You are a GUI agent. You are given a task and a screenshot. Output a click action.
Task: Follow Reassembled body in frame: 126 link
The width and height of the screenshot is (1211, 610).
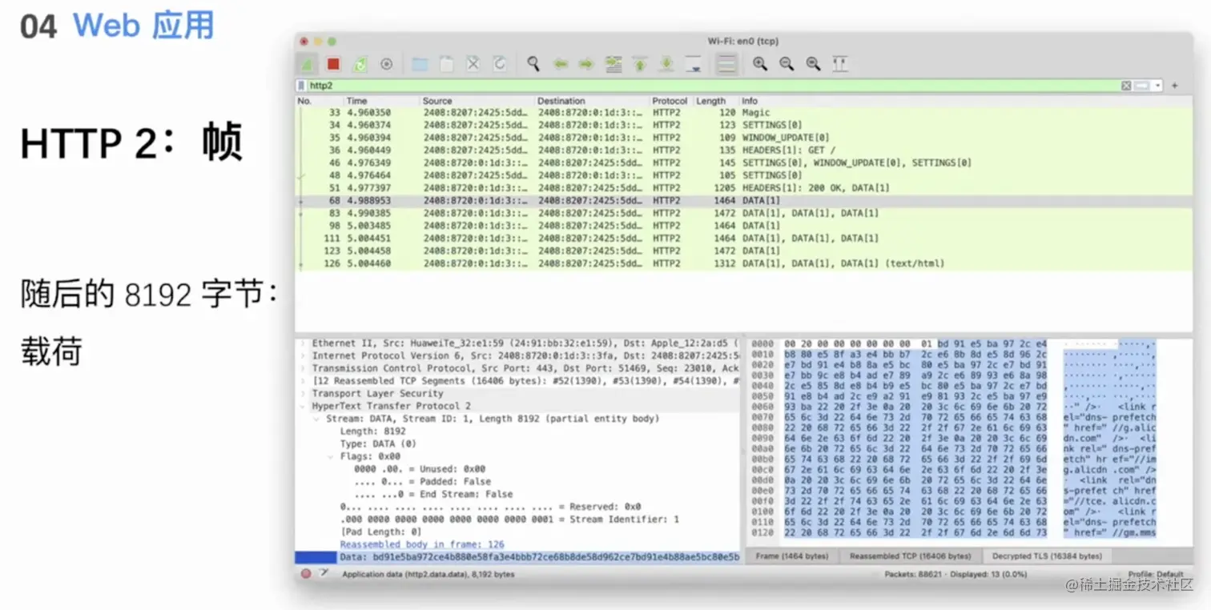[x=422, y=544]
